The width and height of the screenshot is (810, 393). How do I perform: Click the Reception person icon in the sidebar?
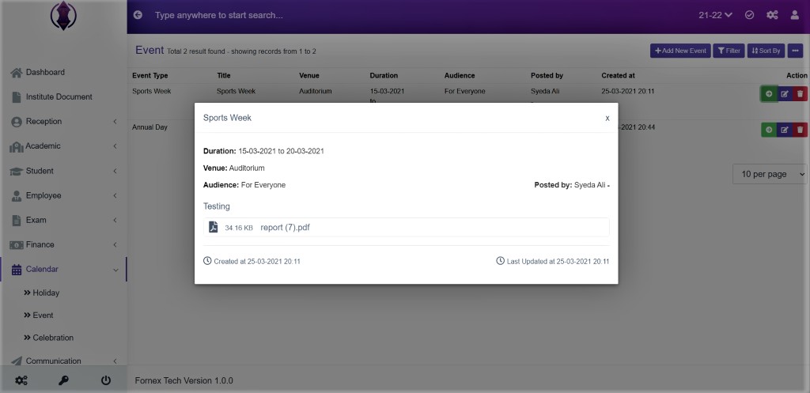coord(17,122)
